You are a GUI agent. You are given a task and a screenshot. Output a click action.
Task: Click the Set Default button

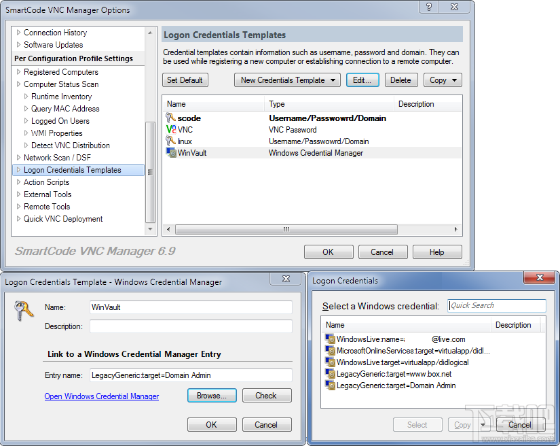pyautogui.click(x=186, y=80)
